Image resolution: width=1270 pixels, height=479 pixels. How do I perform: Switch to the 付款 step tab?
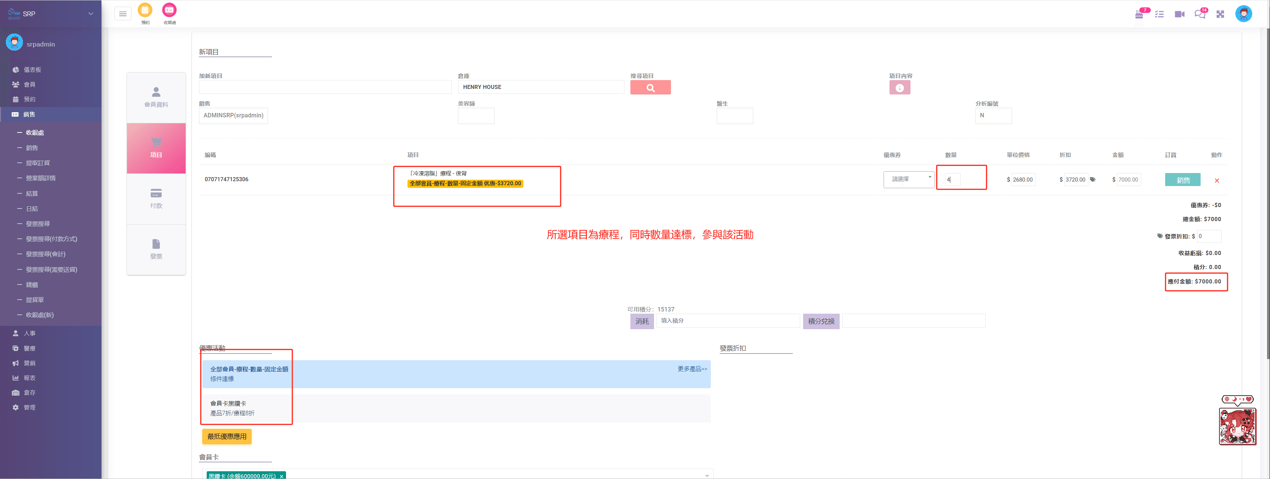coord(156,199)
